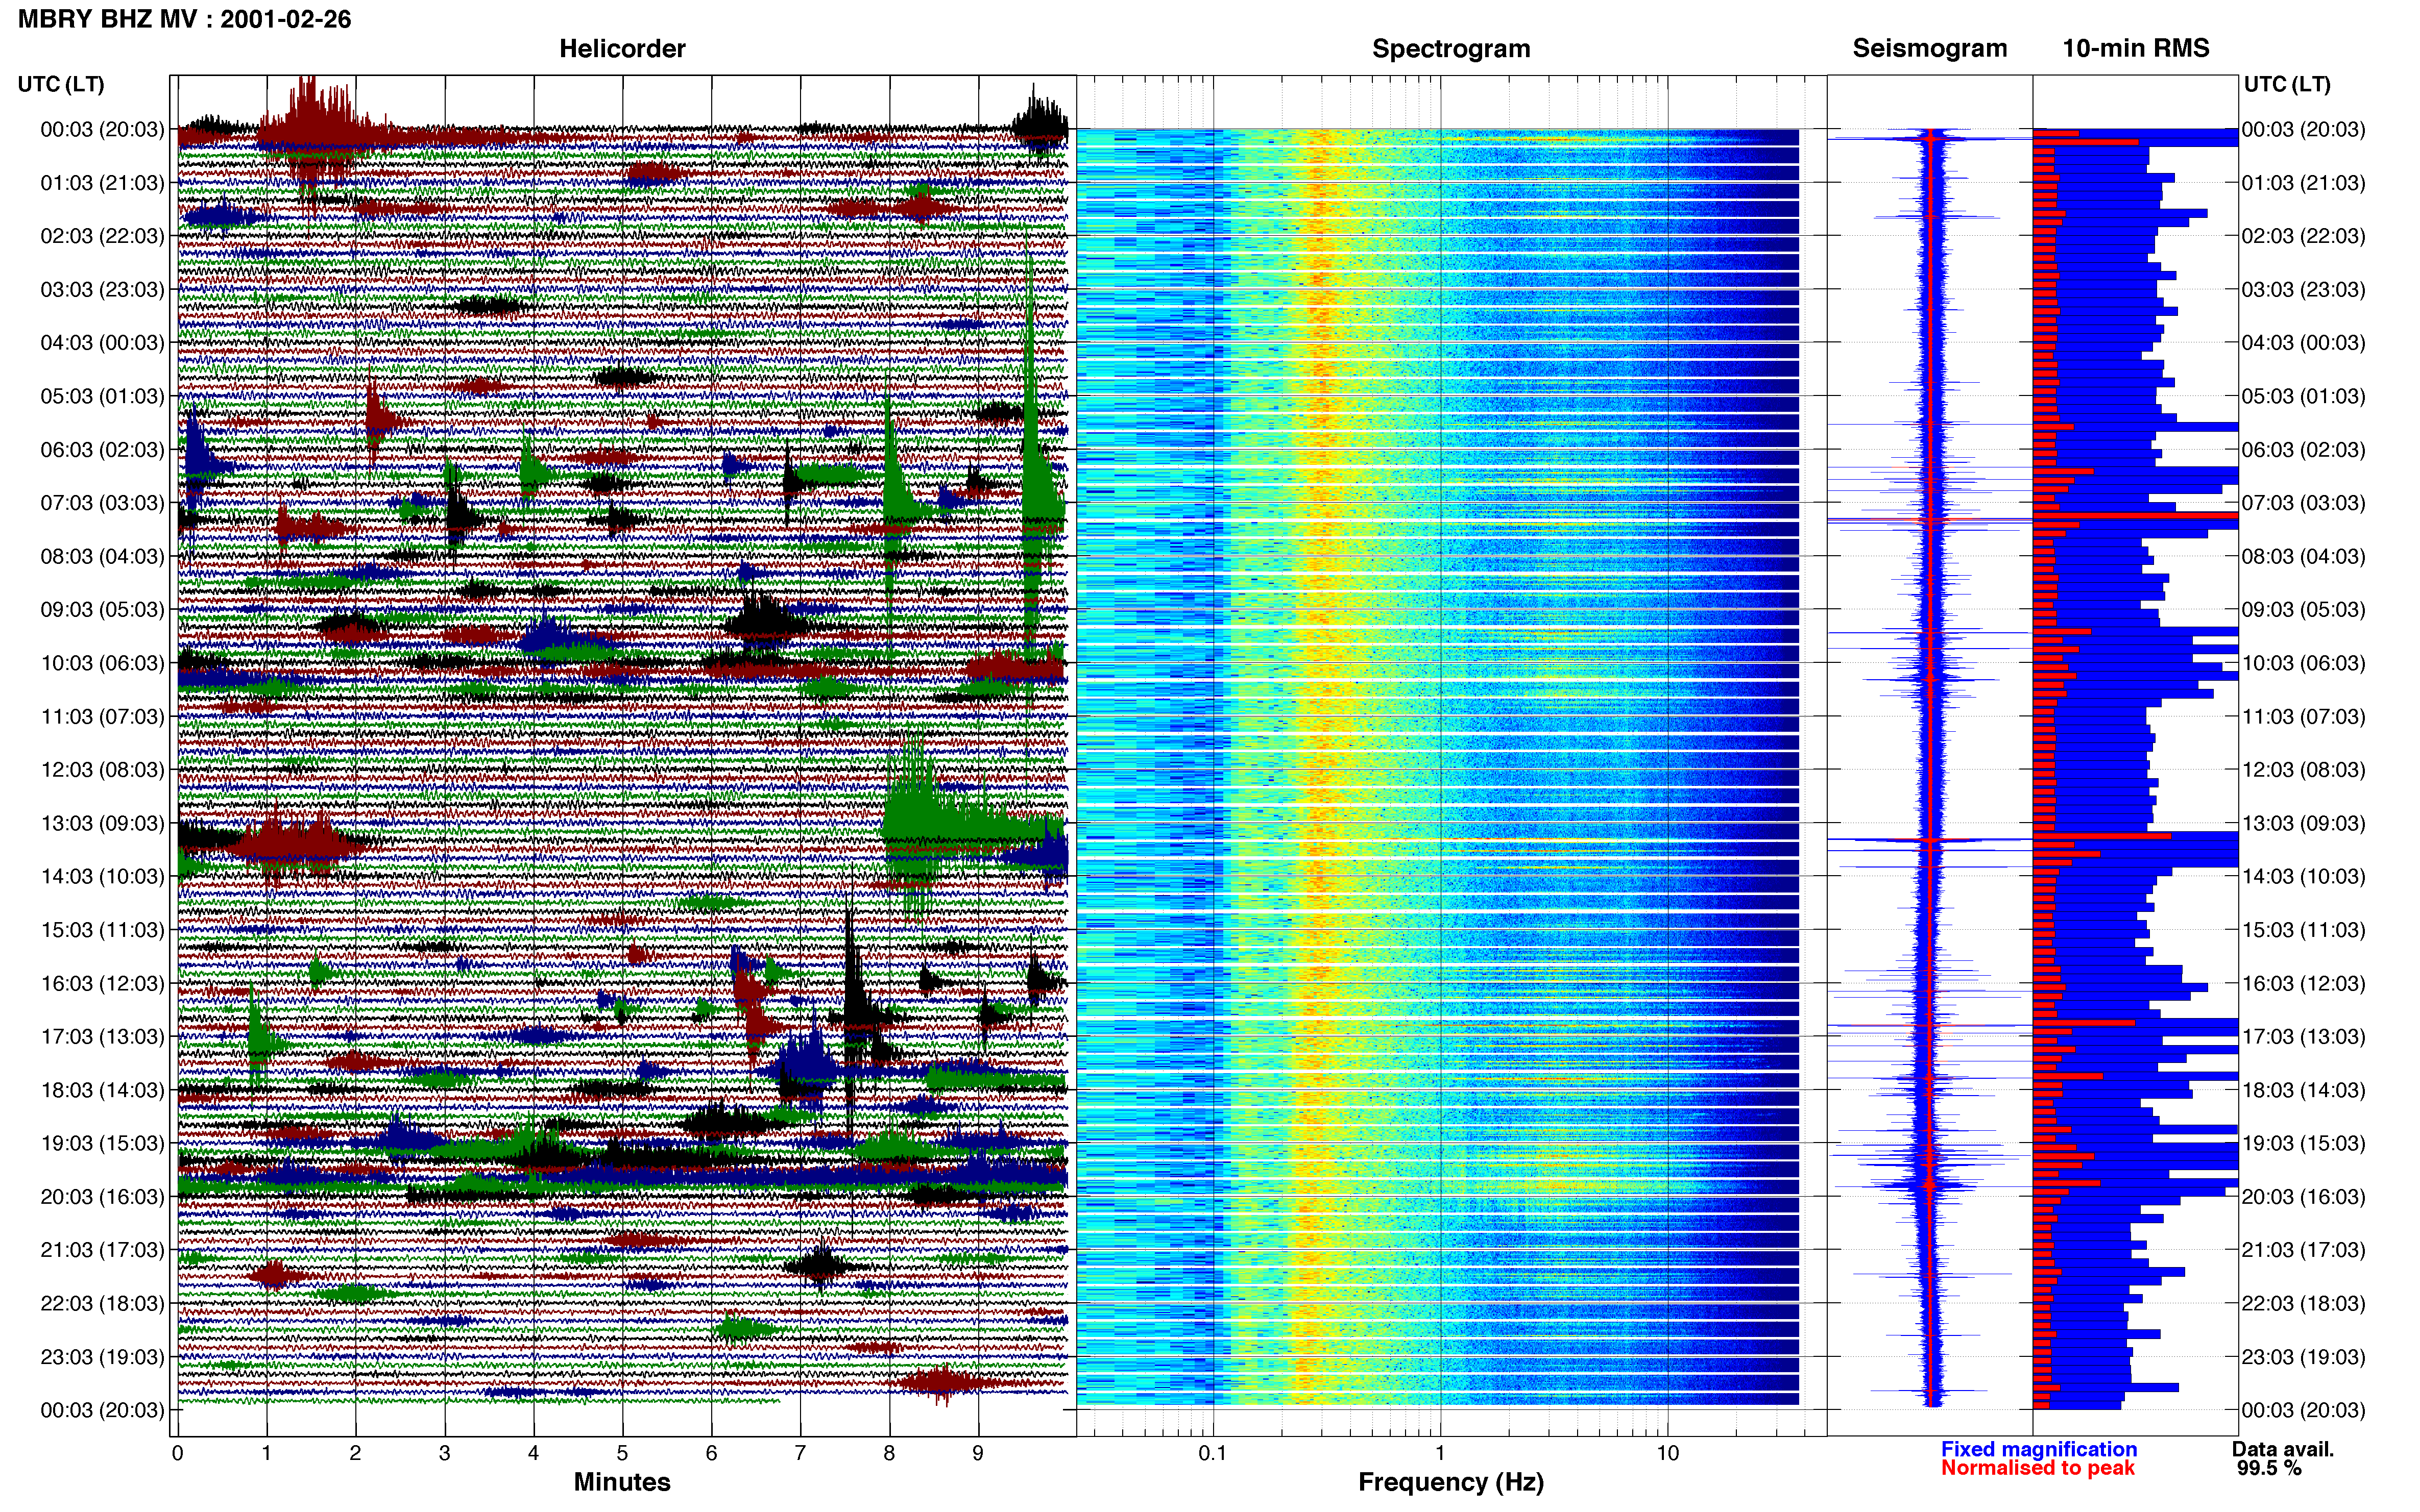Click frequency tick '10' on spectrogram axis
The image size is (2420, 1512).
point(1667,1454)
